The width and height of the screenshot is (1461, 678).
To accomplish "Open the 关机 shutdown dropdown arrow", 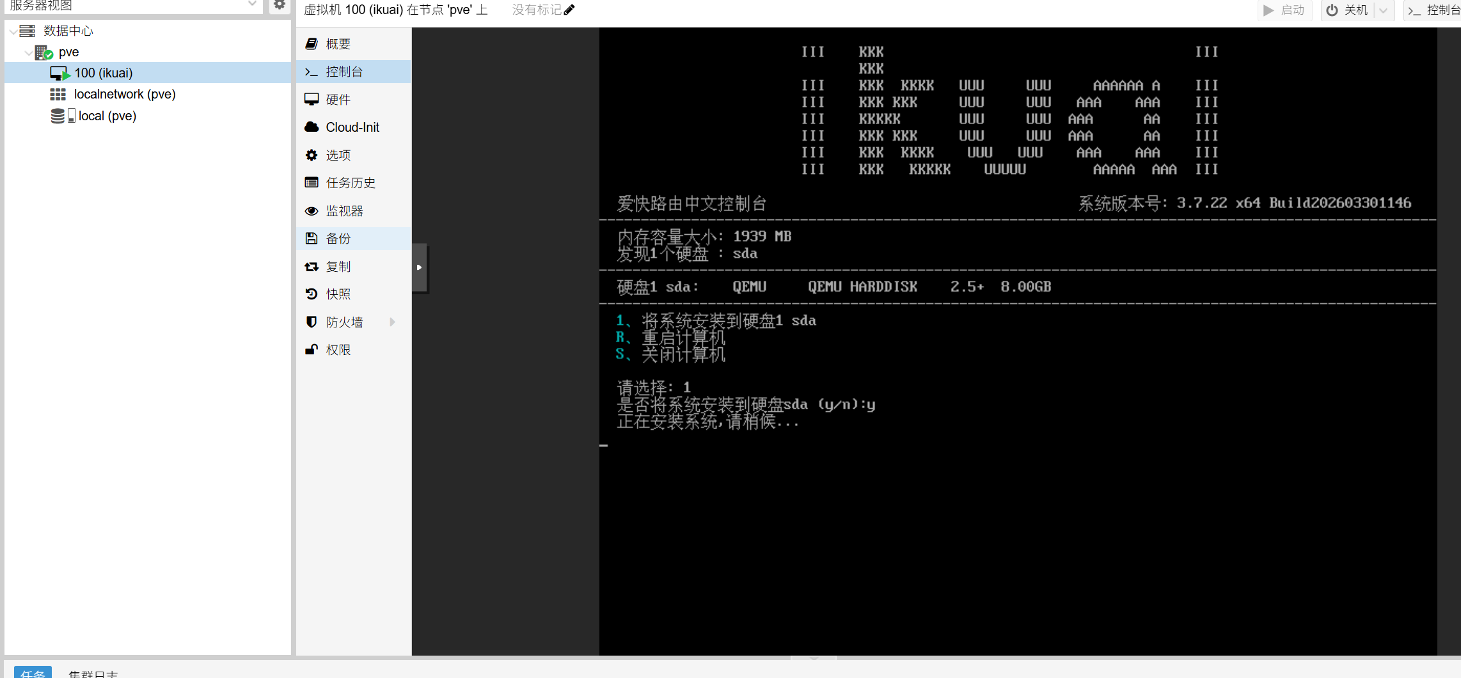I will [x=1384, y=10].
